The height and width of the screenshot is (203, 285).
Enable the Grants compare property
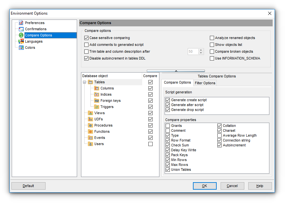pyautogui.click(x=168, y=126)
